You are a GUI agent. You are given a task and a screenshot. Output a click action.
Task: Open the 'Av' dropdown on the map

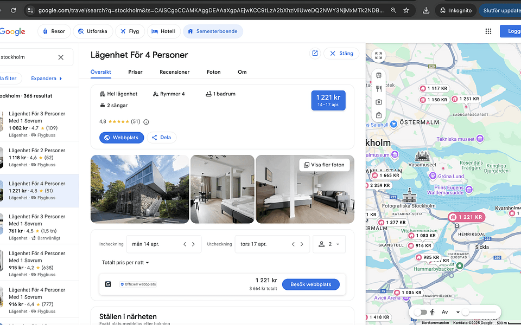pyautogui.click(x=453, y=311)
